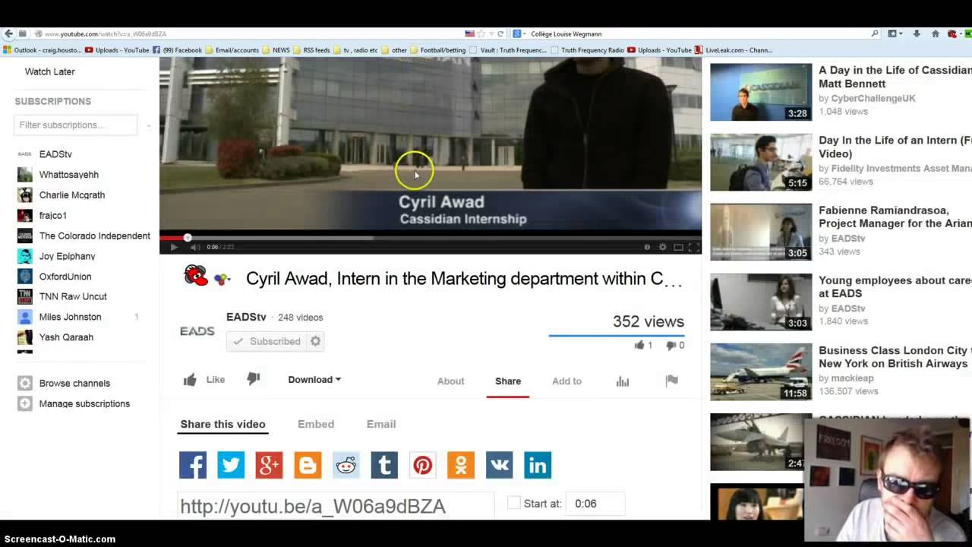Open subscription settings gear next to Subscribed
This screenshot has height=547, width=972.
tap(315, 341)
